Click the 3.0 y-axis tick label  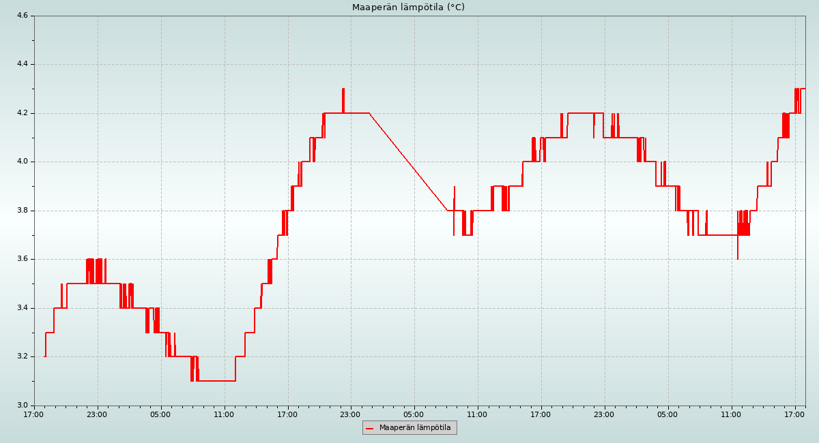coord(22,406)
